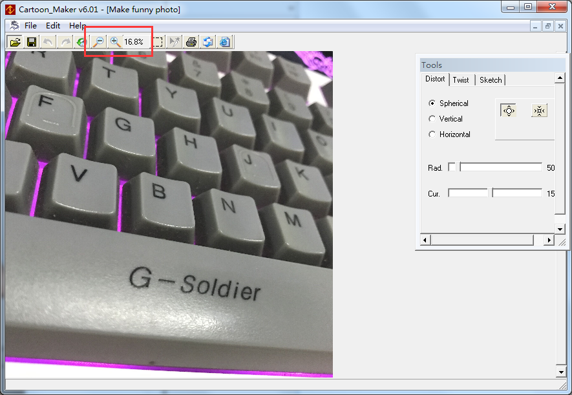Select the Spherical distort option

click(x=449, y=103)
